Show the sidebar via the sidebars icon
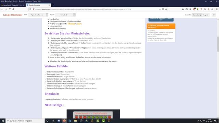Viewport: 219px width, 123px height. 186,9
